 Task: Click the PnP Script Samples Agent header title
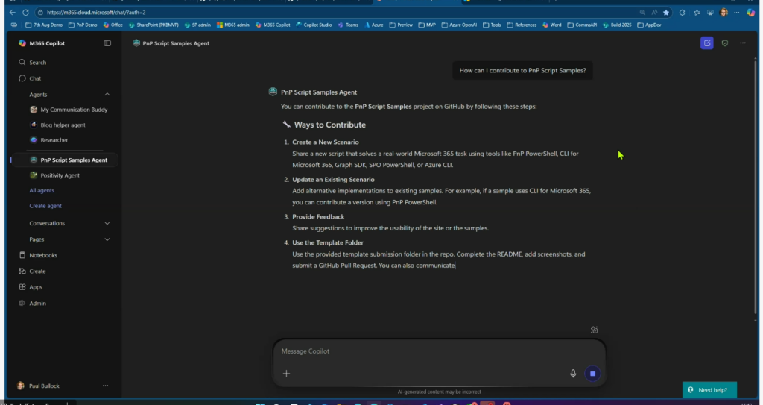176,43
